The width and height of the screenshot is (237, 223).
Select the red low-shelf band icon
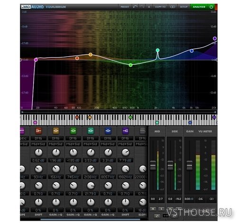coord(38,131)
